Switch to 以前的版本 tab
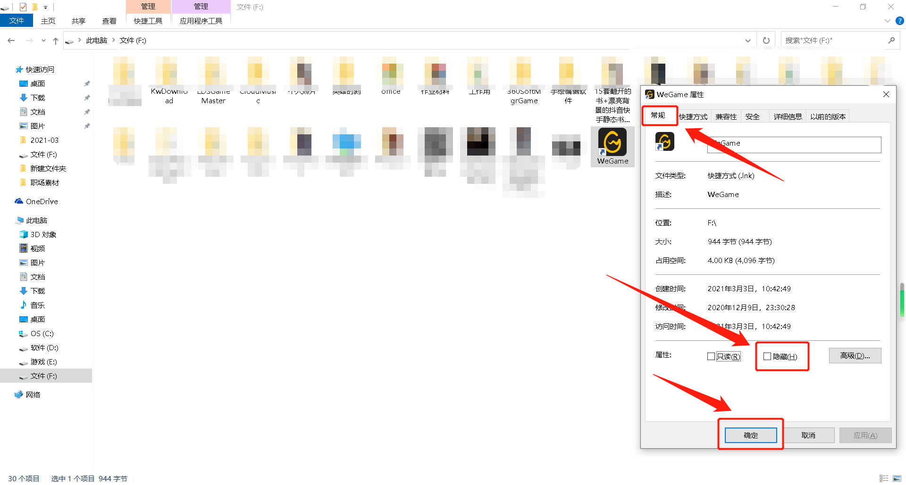Screen dimensions: 906x485 click(x=828, y=116)
